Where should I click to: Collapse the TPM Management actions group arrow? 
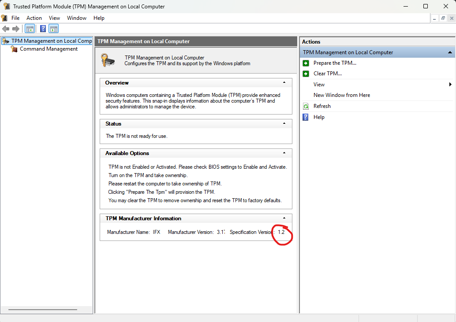click(449, 52)
